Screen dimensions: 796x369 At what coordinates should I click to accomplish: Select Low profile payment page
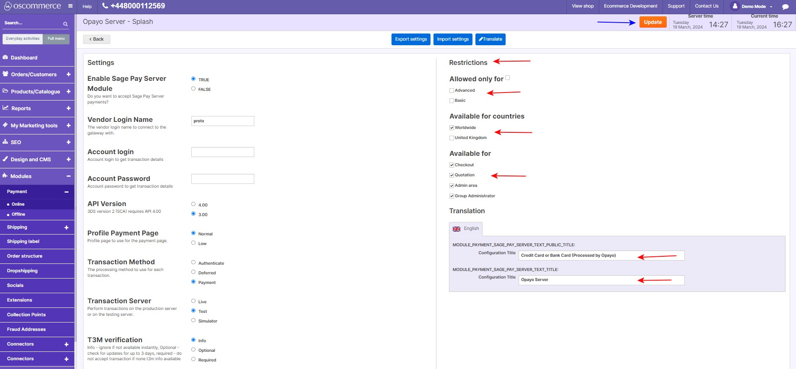tap(193, 243)
